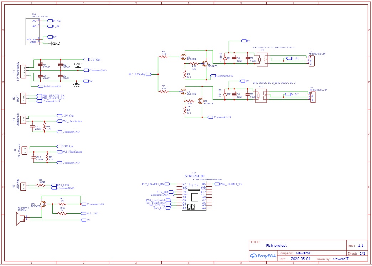This screenshot has width=372, height=266.
Task: Select relay K1 symbol
Action: tap(262, 60)
